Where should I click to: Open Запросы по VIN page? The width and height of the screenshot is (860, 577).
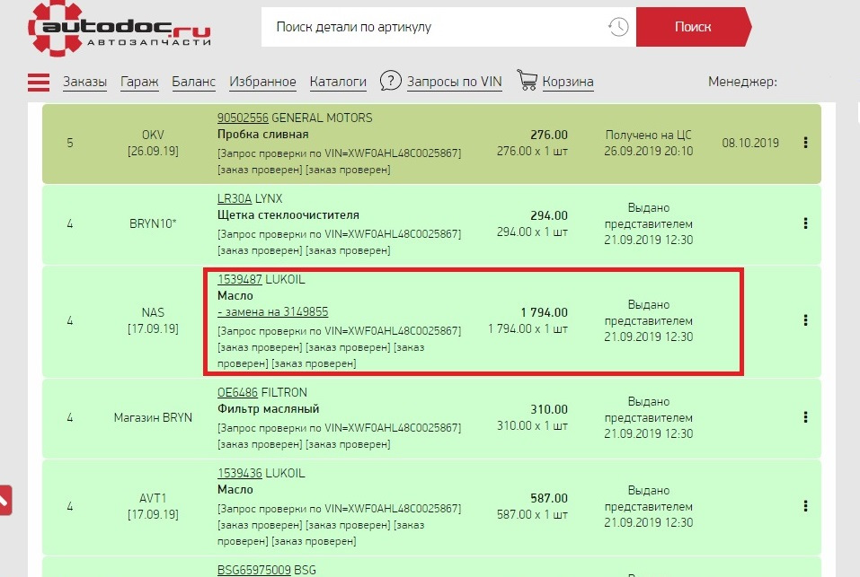(x=454, y=82)
